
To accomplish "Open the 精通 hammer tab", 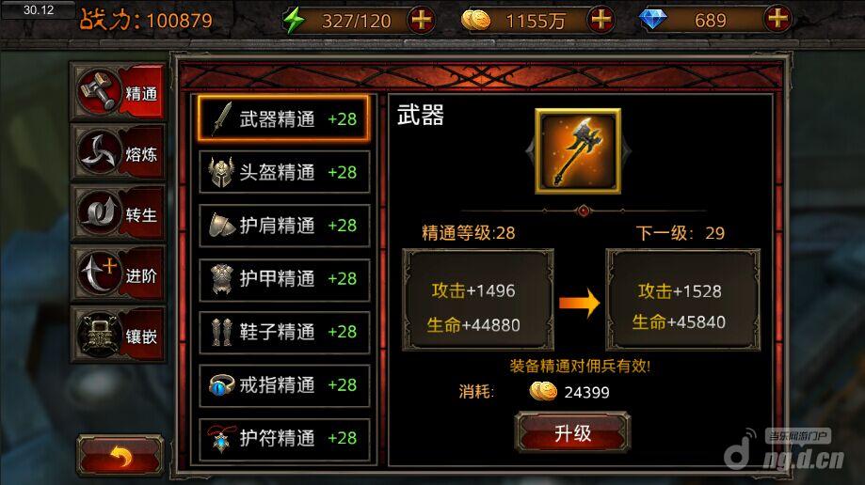I will pyautogui.click(x=118, y=91).
